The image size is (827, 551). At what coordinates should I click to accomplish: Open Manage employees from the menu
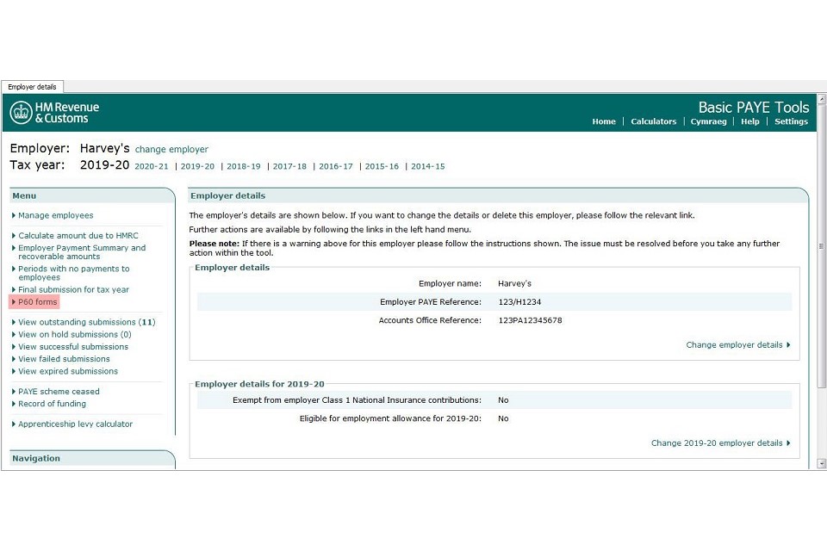point(55,215)
